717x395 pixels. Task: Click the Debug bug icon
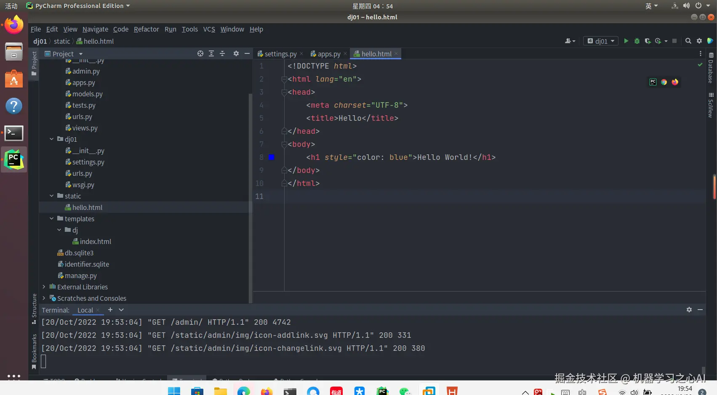click(637, 41)
